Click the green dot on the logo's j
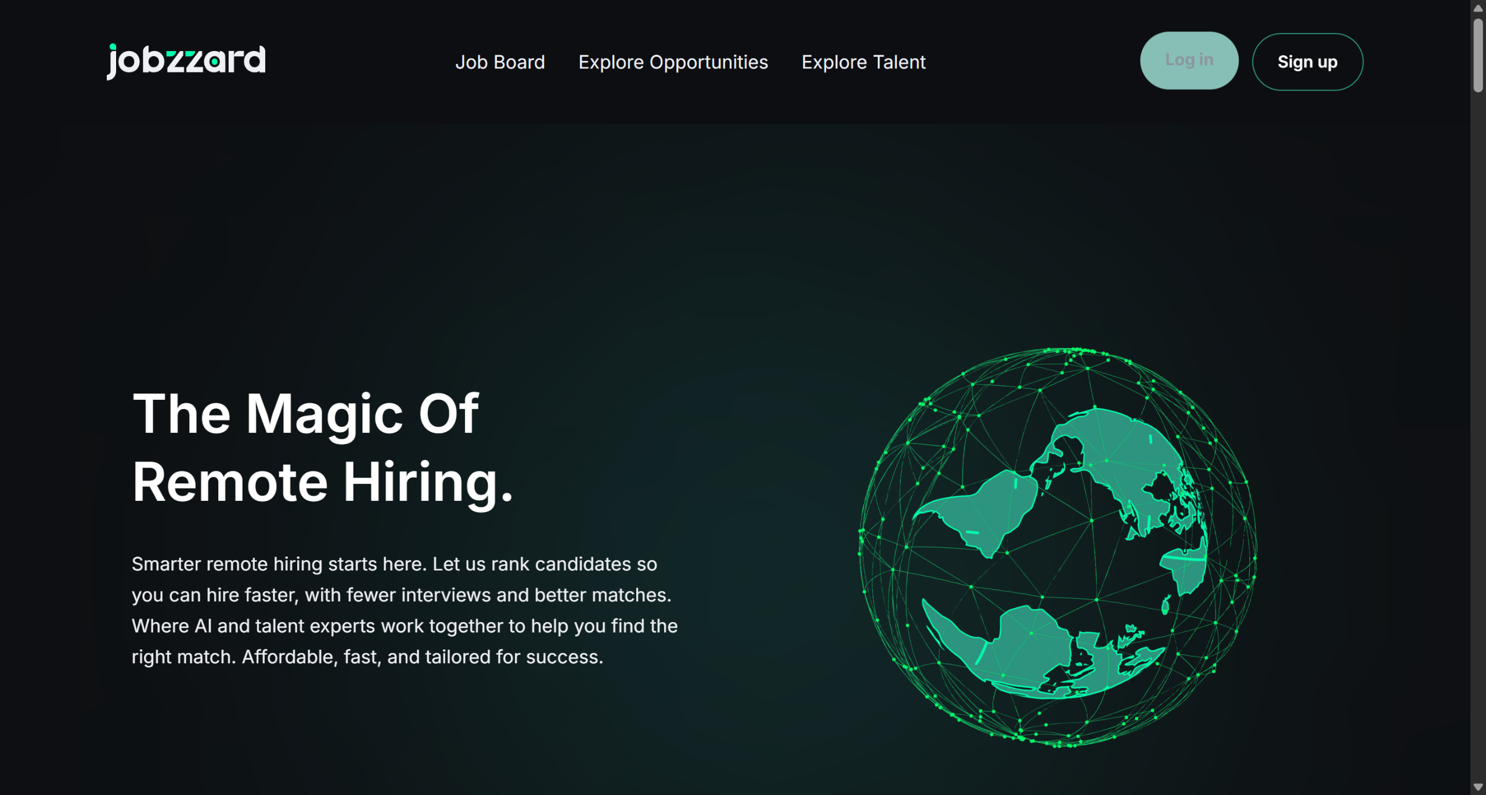This screenshot has height=795, width=1486. point(113,47)
